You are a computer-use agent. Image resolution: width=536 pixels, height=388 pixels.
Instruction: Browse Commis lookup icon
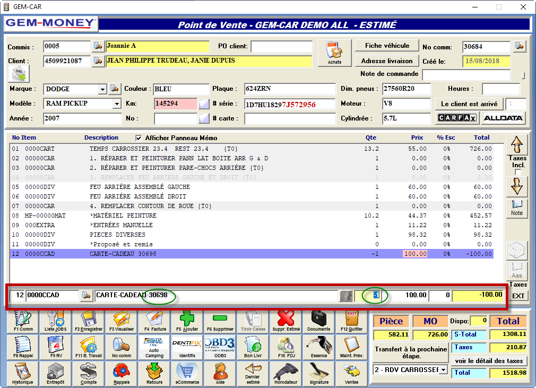point(98,46)
